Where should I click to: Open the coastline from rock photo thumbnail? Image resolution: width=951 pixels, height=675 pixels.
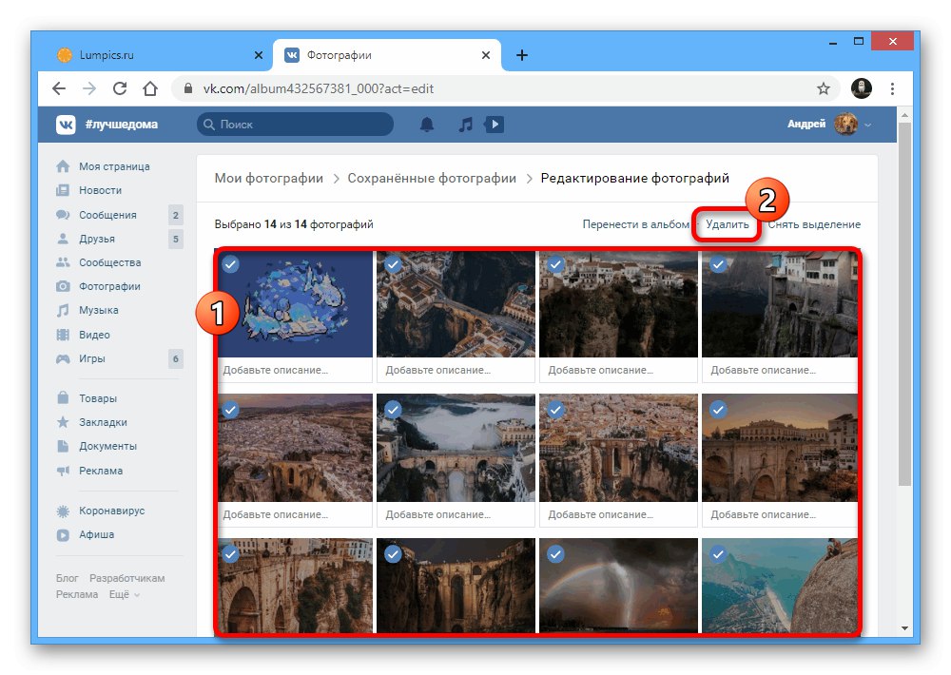(x=779, y=586)
